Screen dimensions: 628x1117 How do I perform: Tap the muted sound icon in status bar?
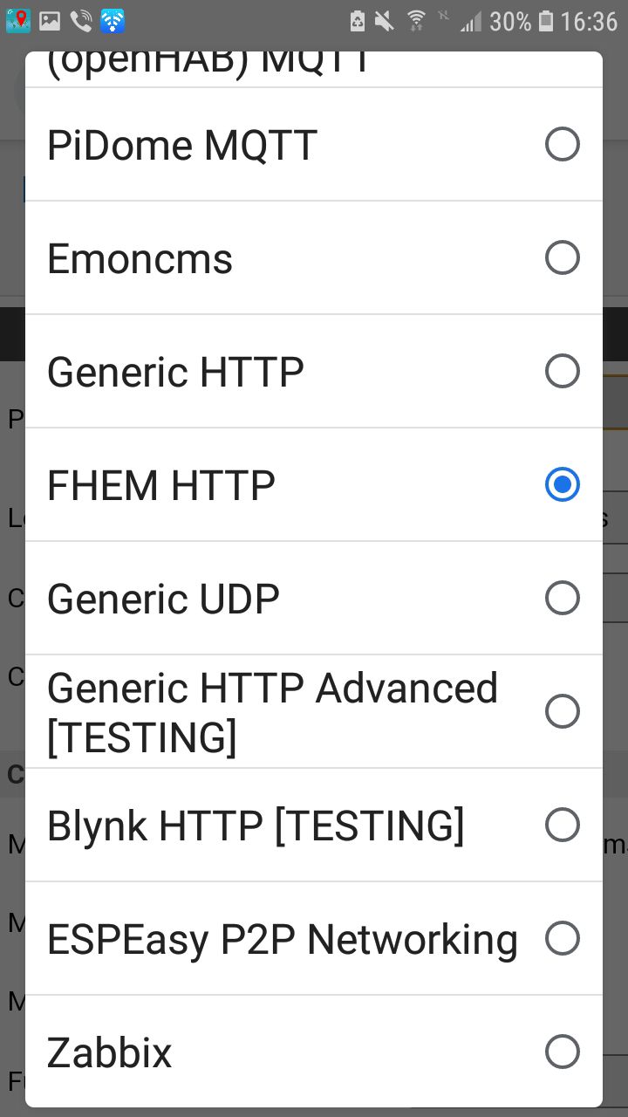tap(384, 21)
